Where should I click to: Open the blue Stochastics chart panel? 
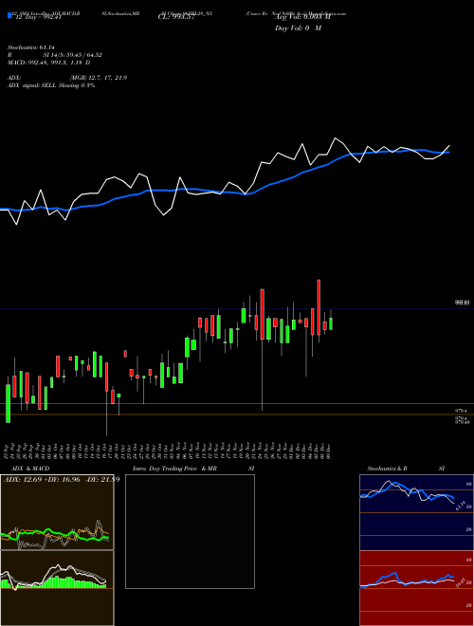(x=416, y=512)
